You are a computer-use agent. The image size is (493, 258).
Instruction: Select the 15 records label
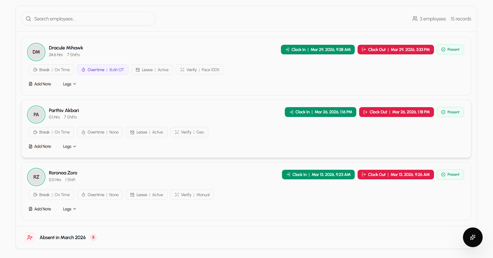[x=461, y=19]
